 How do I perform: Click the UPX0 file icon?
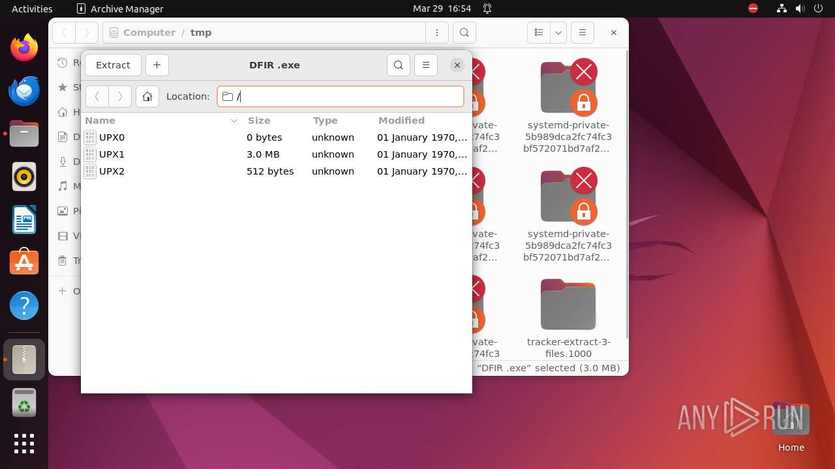click(90, 137)
